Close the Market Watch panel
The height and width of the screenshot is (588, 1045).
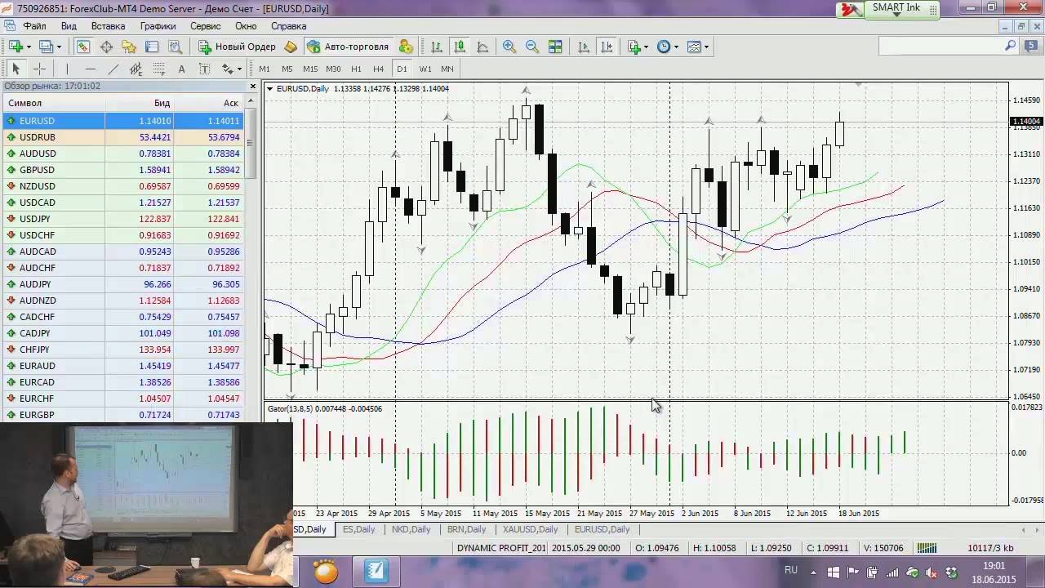[x=252, y=86]
